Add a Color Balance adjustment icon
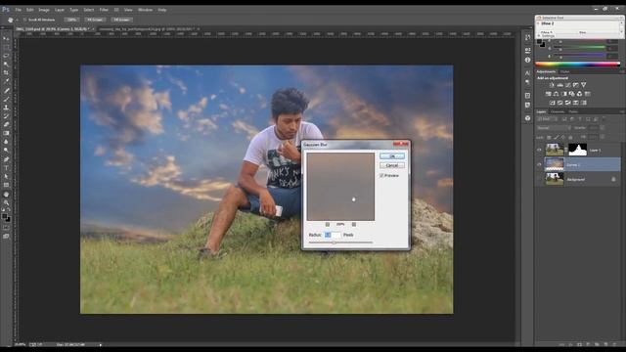 (557, 94)
